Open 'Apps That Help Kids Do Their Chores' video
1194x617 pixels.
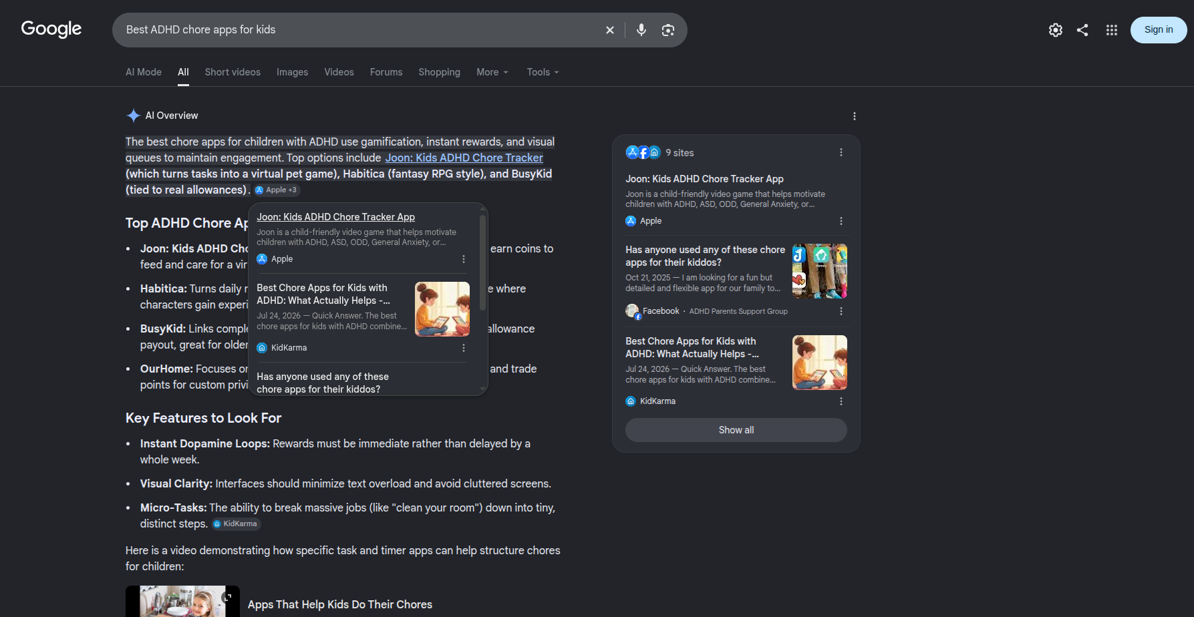coord(340,605)
